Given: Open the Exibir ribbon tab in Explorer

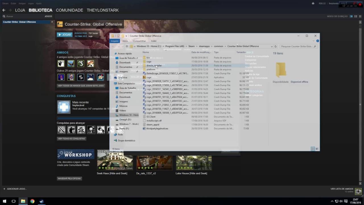Looking at the screenshot, I should [x=154, y=41].
